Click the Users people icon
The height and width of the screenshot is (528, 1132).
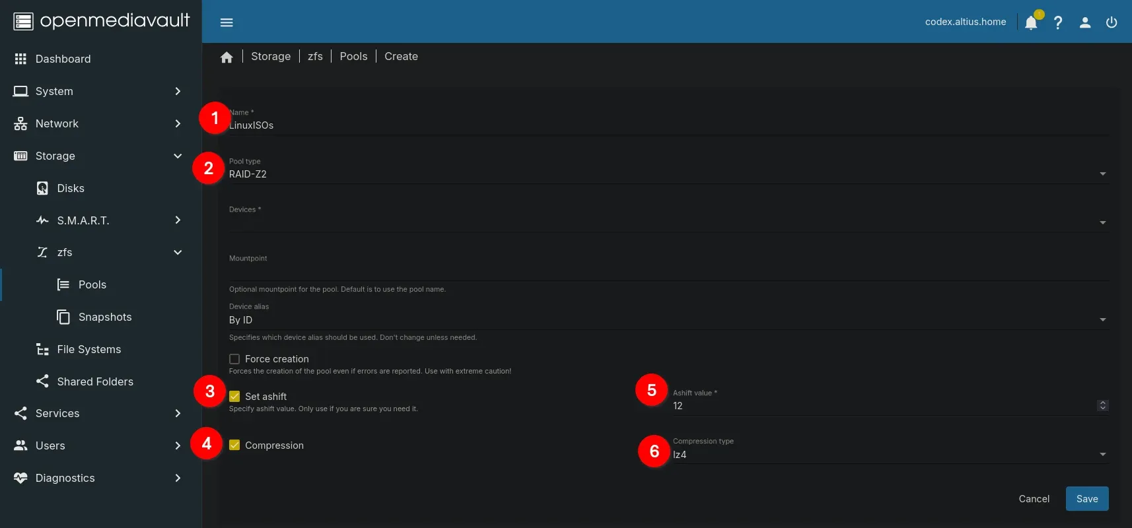pyautogui.click(x=20, y=445)
